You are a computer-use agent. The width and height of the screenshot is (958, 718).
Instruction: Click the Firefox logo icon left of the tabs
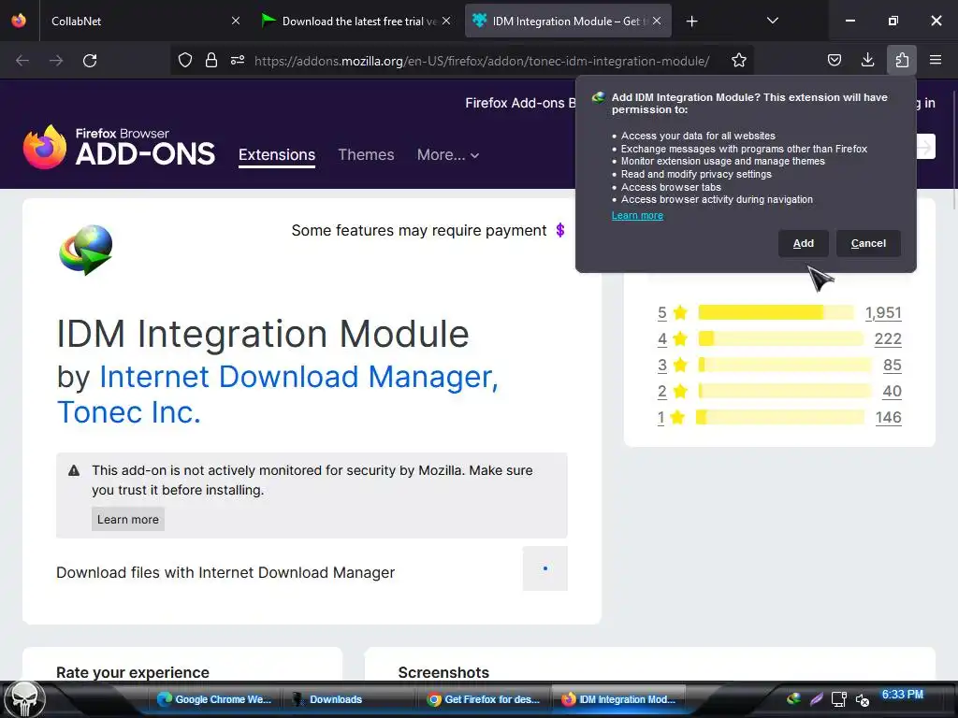pos(19,21)
